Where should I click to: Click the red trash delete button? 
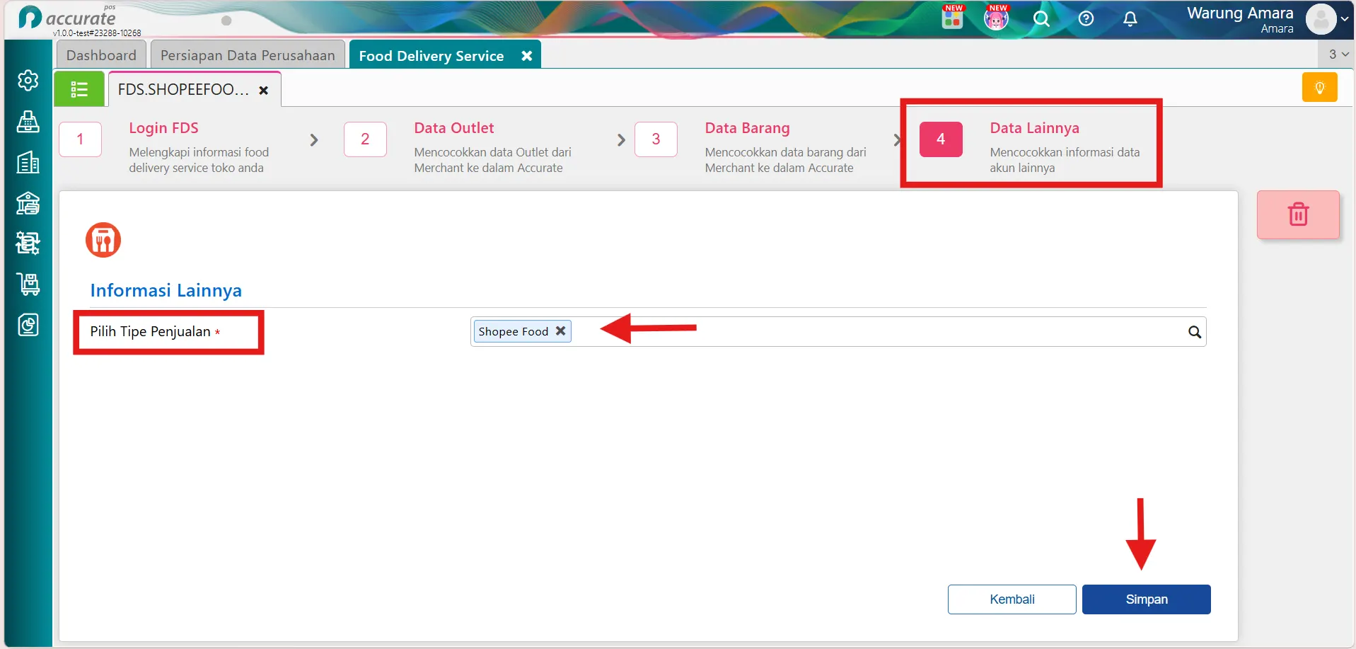coord(1298,214)
